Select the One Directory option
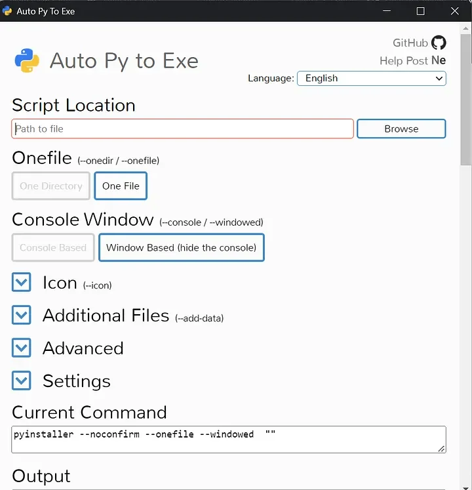Viewport: 472px width, 490px height. (x=51, y=186)
